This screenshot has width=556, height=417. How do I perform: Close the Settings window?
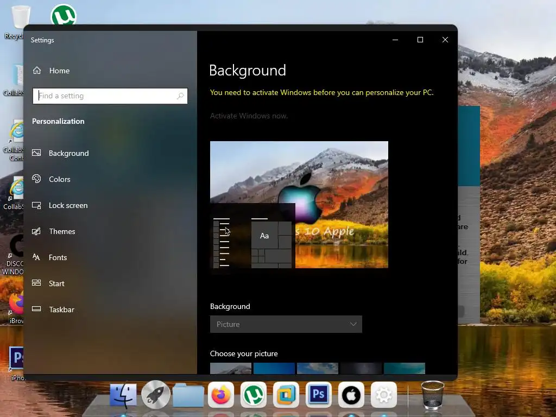(x=445, y=40)
